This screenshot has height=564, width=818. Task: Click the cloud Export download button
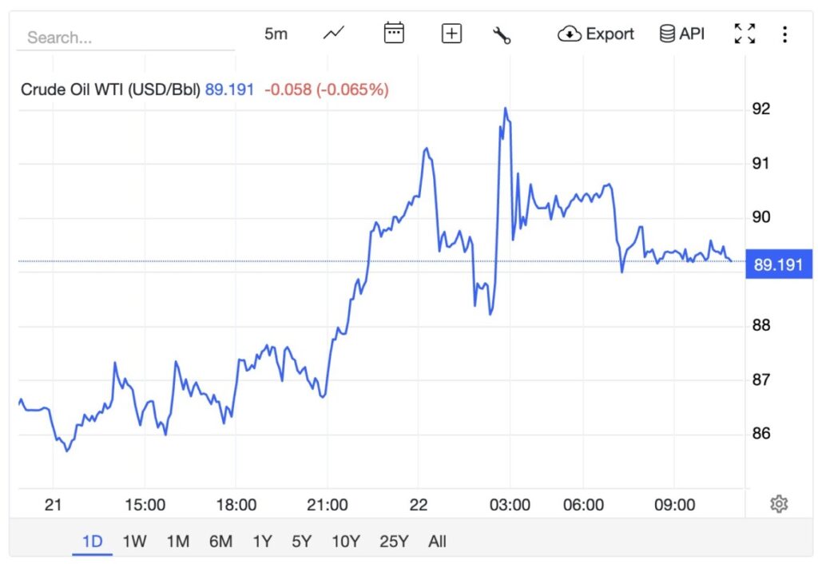point(596,34)
